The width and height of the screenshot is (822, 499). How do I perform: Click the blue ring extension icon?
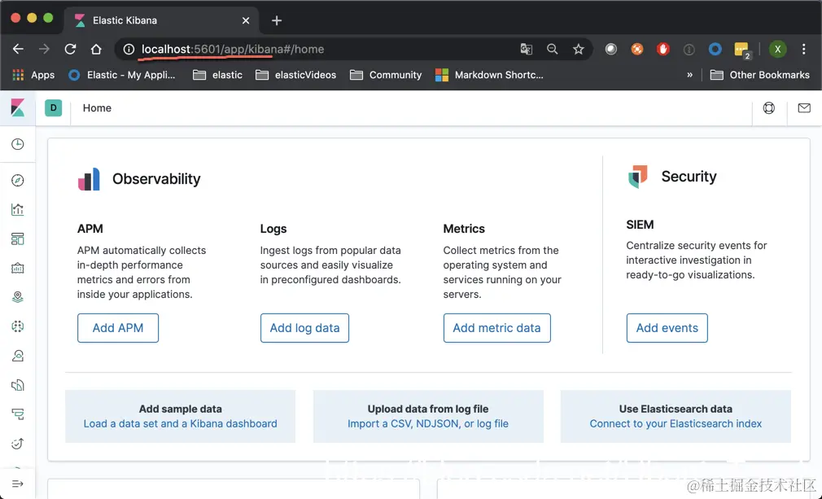(x=715, y=50)
